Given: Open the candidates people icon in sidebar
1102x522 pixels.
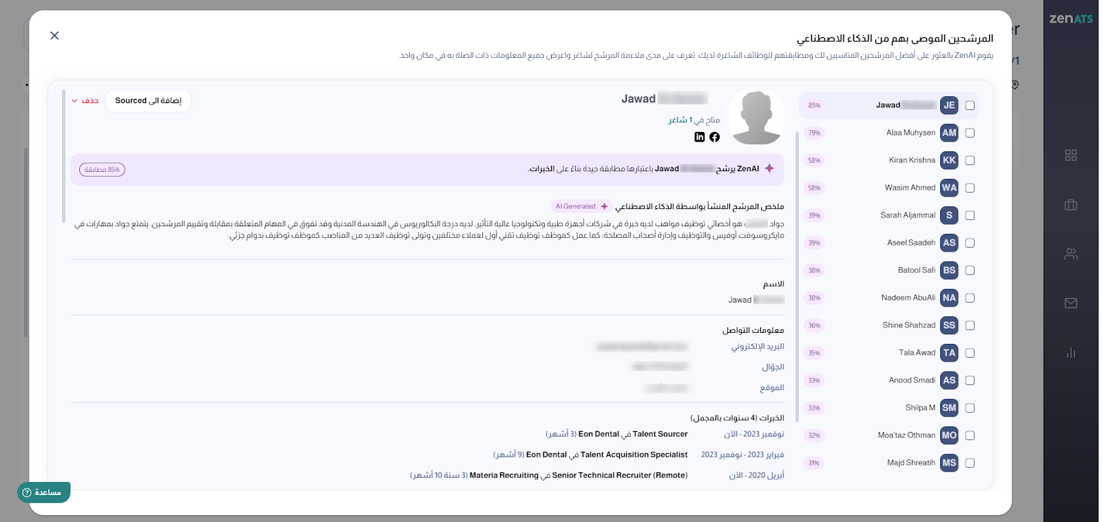Looking at the screenshot, I should [1071, 254].
